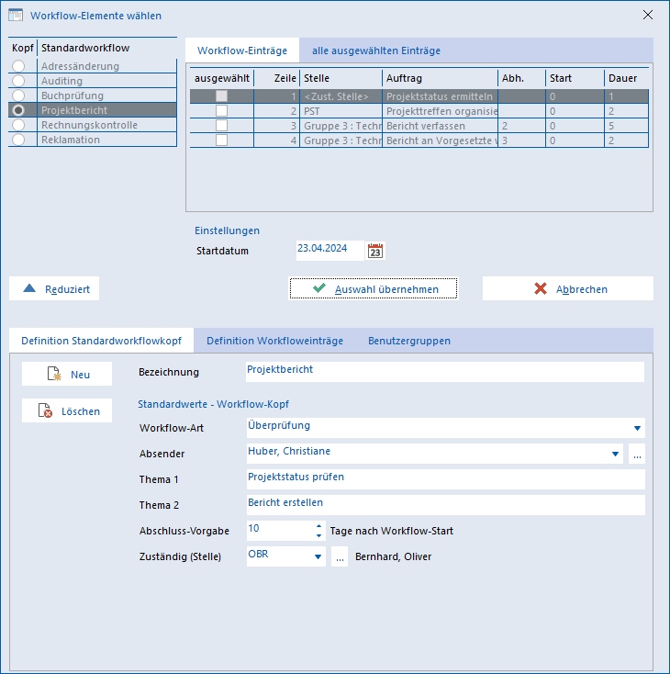Screen dimensions: 670x674
Task: Check the box for Bericht an Vorgesetzte row
Action: (222, 140)
